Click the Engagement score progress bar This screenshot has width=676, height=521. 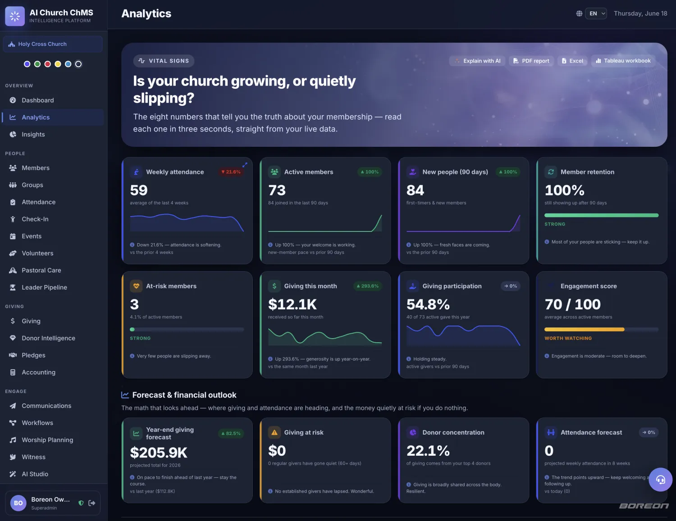click(602, 330)
